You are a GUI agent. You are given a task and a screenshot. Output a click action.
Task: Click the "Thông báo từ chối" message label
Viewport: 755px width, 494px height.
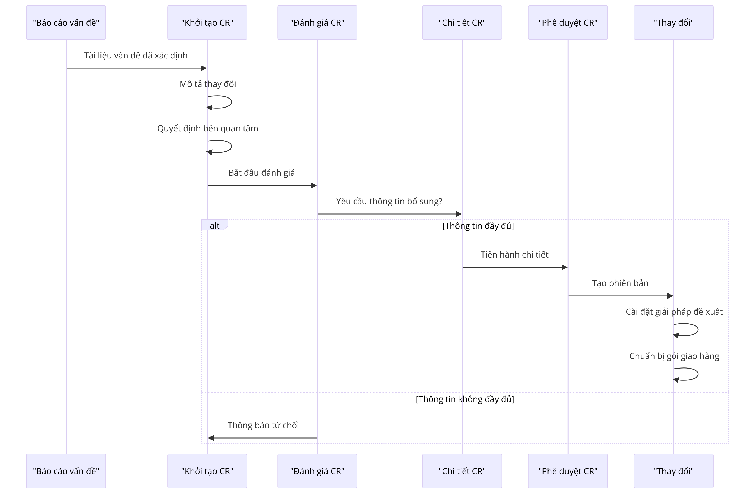coord(263,425)
